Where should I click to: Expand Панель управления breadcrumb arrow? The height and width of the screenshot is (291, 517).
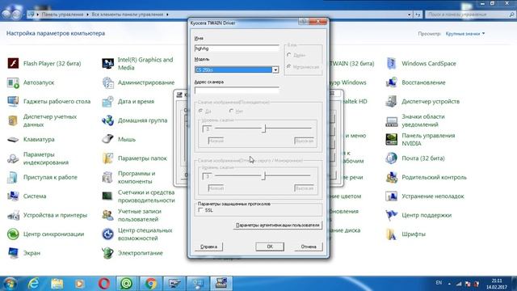[87, 15]
